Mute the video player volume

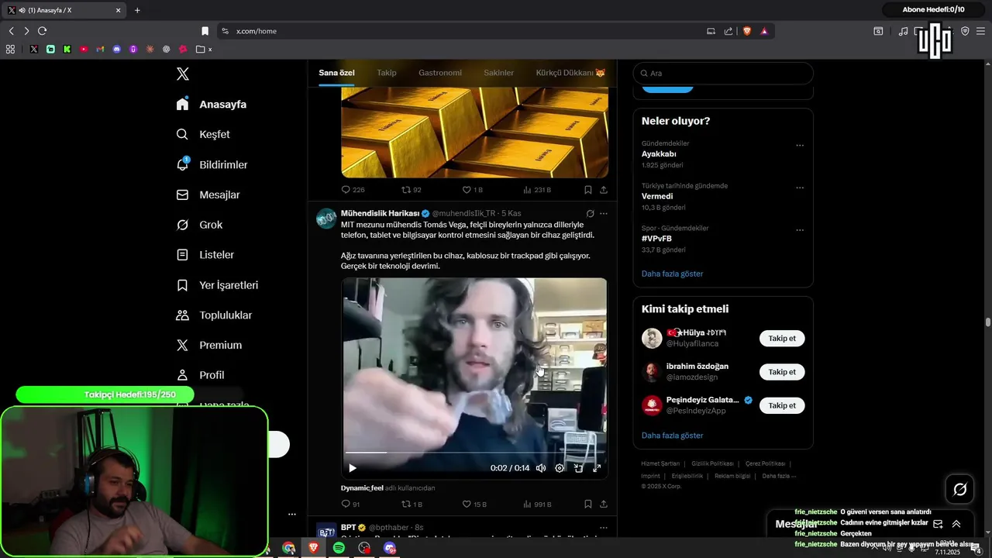click(541, 468)
